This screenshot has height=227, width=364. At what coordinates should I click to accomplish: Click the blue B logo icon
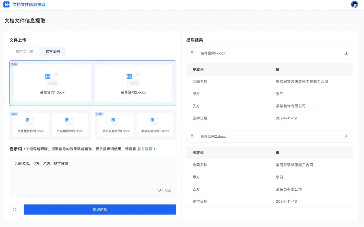point(6,4)
